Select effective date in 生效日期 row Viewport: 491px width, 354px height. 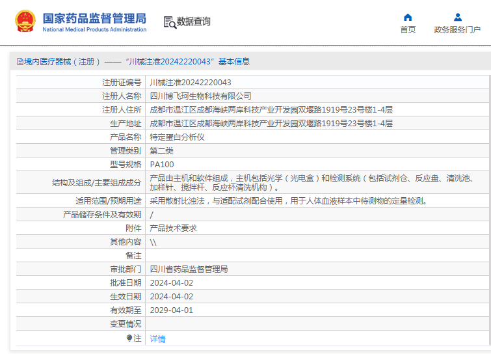point(171,296)
